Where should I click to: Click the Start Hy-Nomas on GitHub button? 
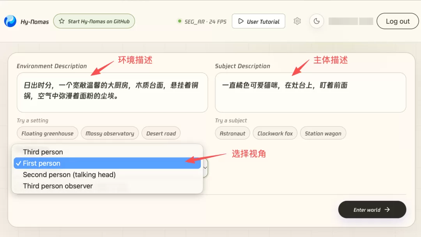(x=94, y=21)
